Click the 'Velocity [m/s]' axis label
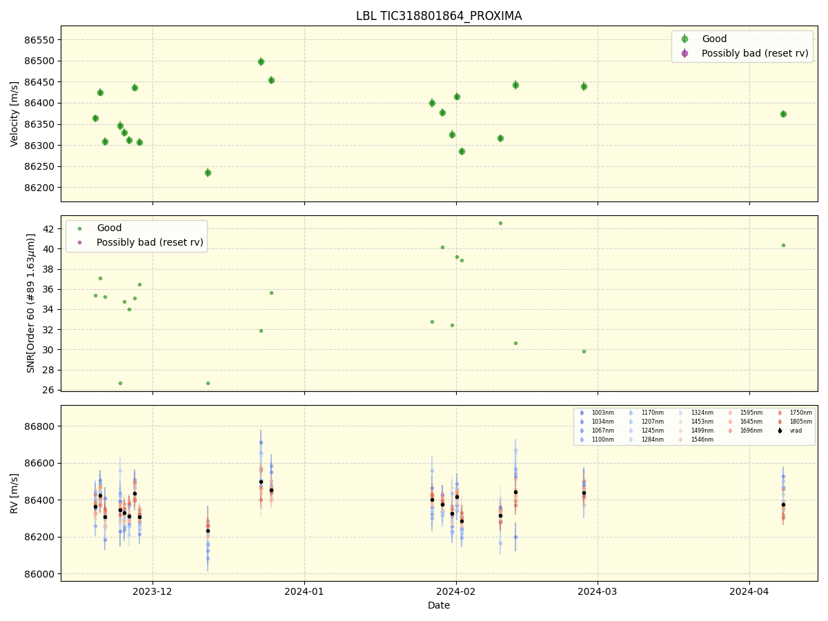The image size is (828, 621). 14,114
